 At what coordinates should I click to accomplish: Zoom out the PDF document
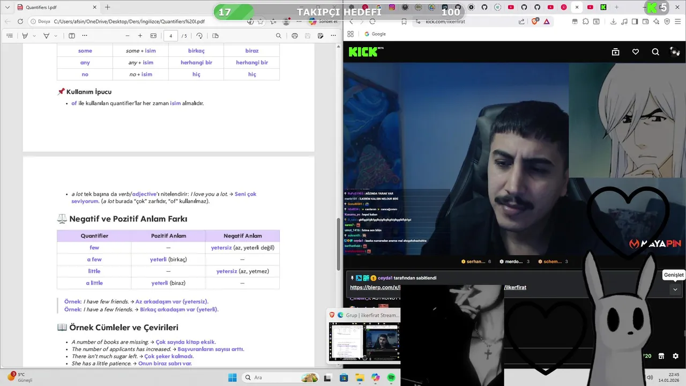click(128, 35)
